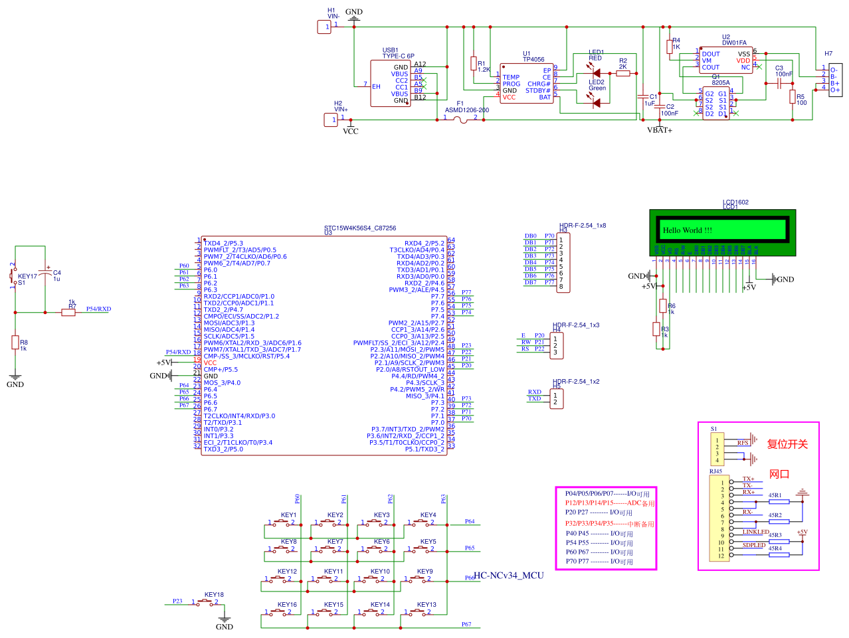Select resistor R5 100
This screenshot has width=849, height=638.
click(x=793, y=97)
